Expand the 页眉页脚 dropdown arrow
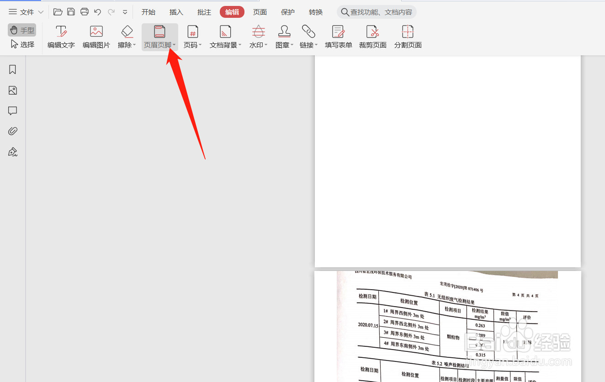This screenshot has width=605, height=382. click(x=174, y=45)
